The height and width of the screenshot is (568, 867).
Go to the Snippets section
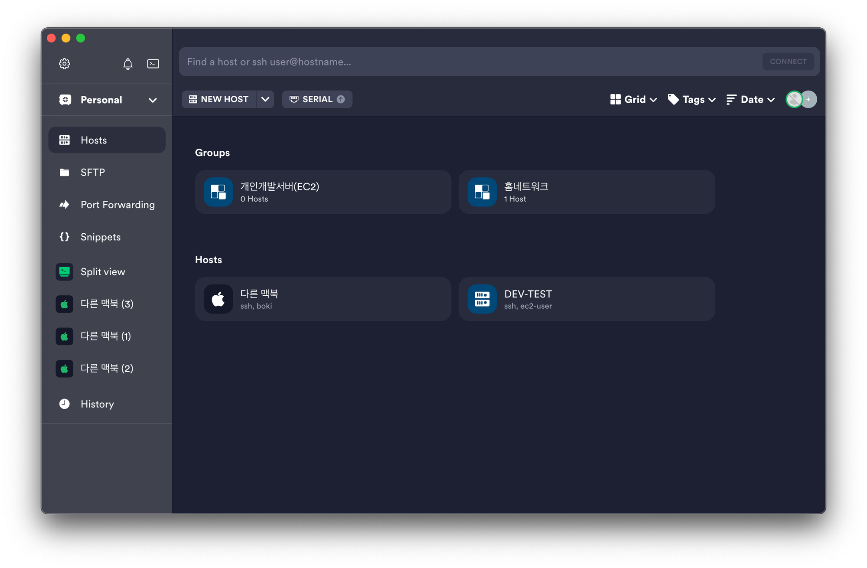tap(101, 237)
